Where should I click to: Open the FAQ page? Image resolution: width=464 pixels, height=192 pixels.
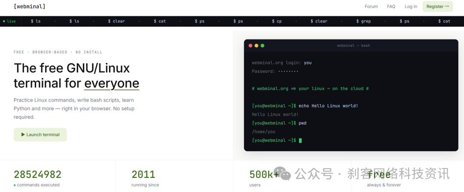point(391,6)
